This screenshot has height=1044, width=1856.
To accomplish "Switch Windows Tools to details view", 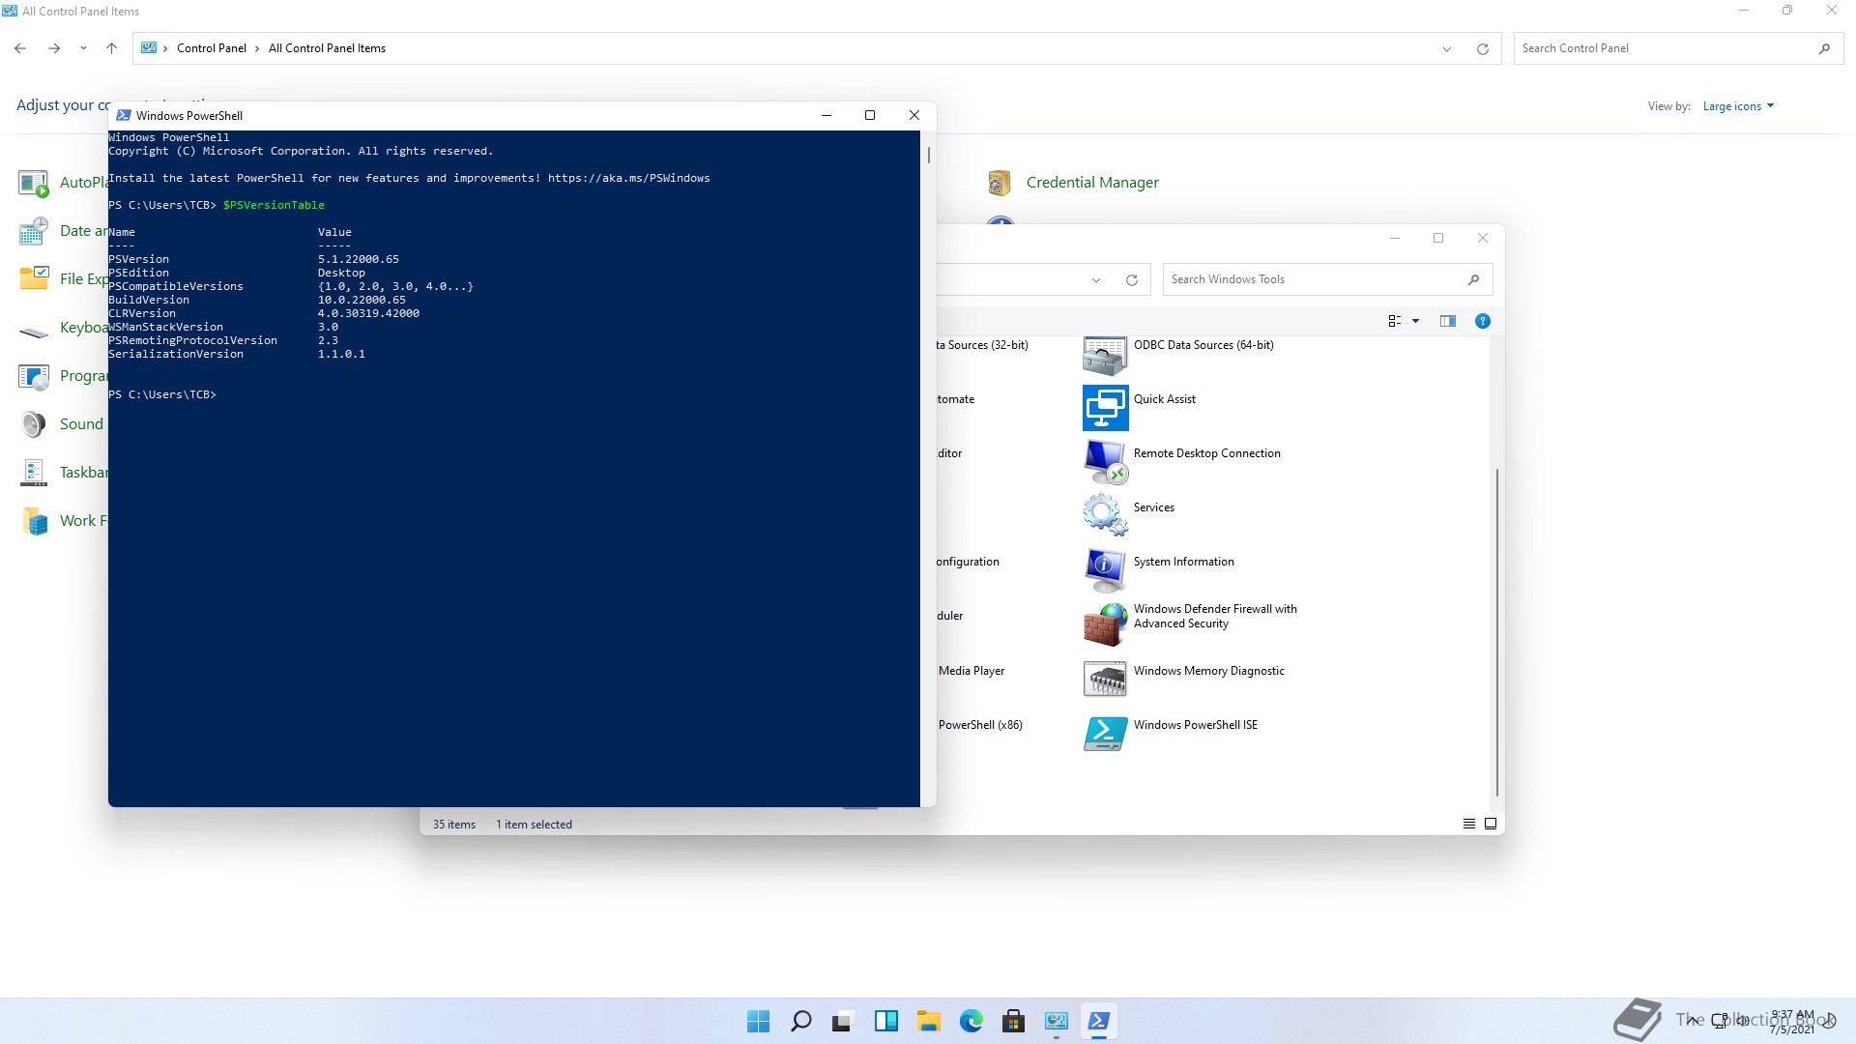I will tap(1469, 824).
